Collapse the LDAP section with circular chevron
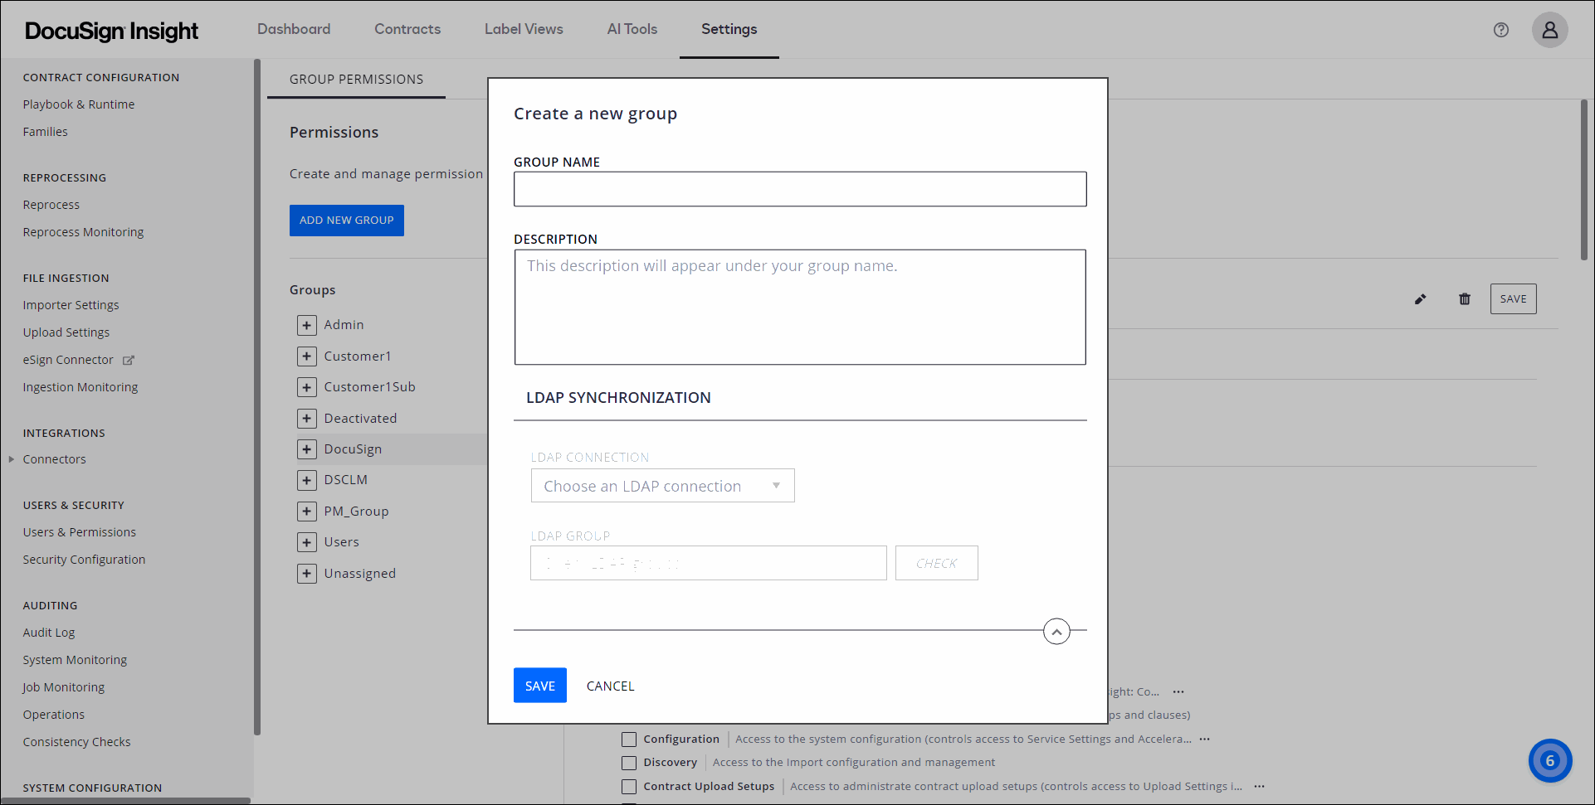 pos(1056,632)
